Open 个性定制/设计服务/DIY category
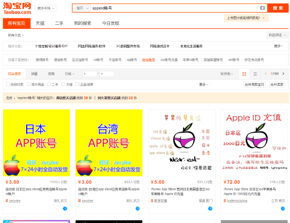 (51, 46)
